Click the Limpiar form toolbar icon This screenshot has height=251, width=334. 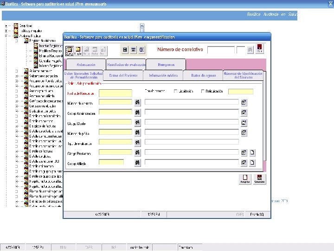pyautogui.click(x=78, y=51)
